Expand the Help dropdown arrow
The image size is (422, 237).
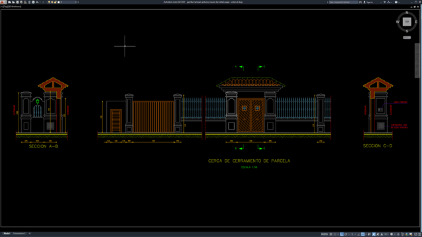click(399, 2)
